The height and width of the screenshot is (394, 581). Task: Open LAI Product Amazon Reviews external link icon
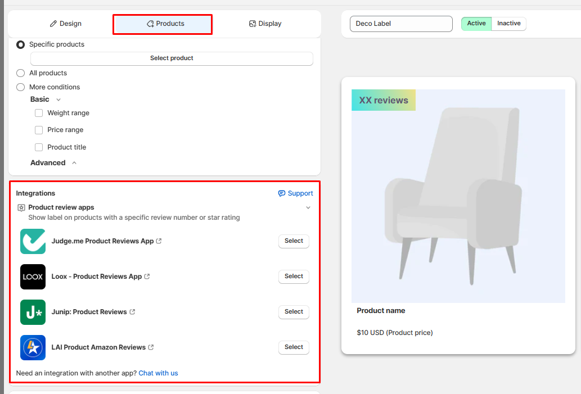(x=151, y=347)
